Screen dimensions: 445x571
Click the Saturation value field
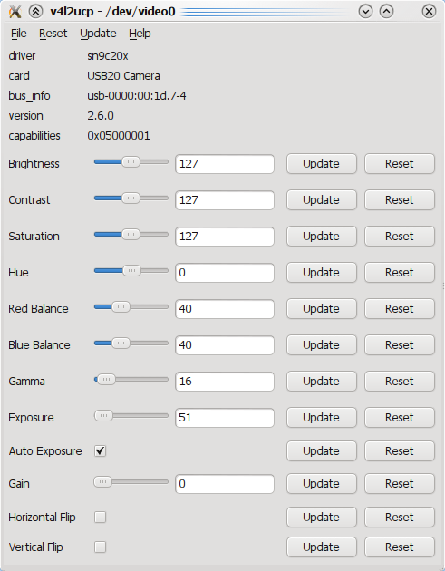click(x=225, y=237)
